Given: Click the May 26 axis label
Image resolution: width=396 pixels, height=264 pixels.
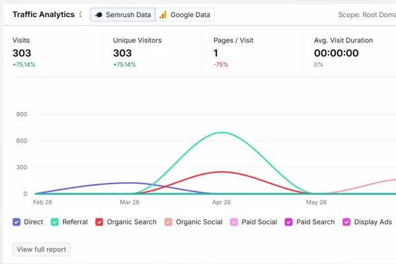Looking at the screenshot, I should click(x=316, y=202).
